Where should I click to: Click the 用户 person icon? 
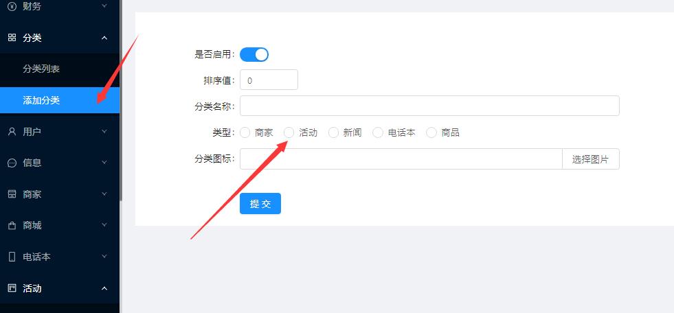tap(12, 131)
